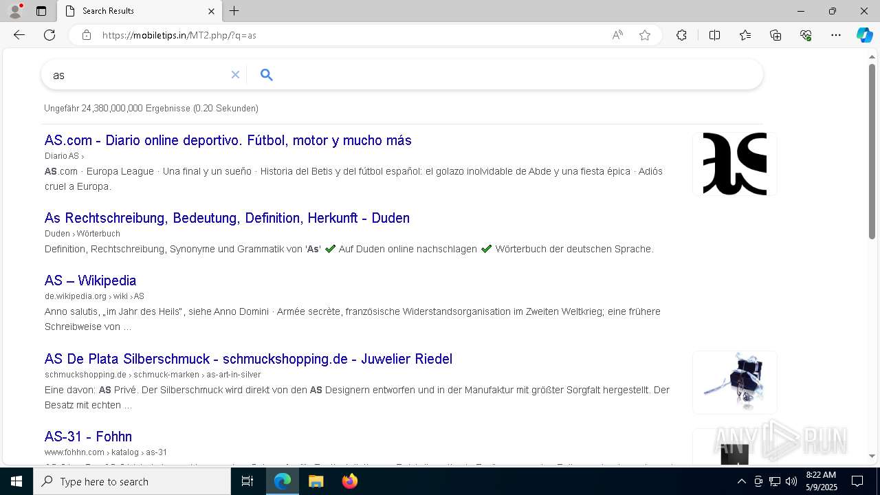Image resolution: width=880 pixels, height=495 pixels.
Task: Click 'www.fohhn.com › katalog › as-31' breadcrumb
Action: coord(106,452)
